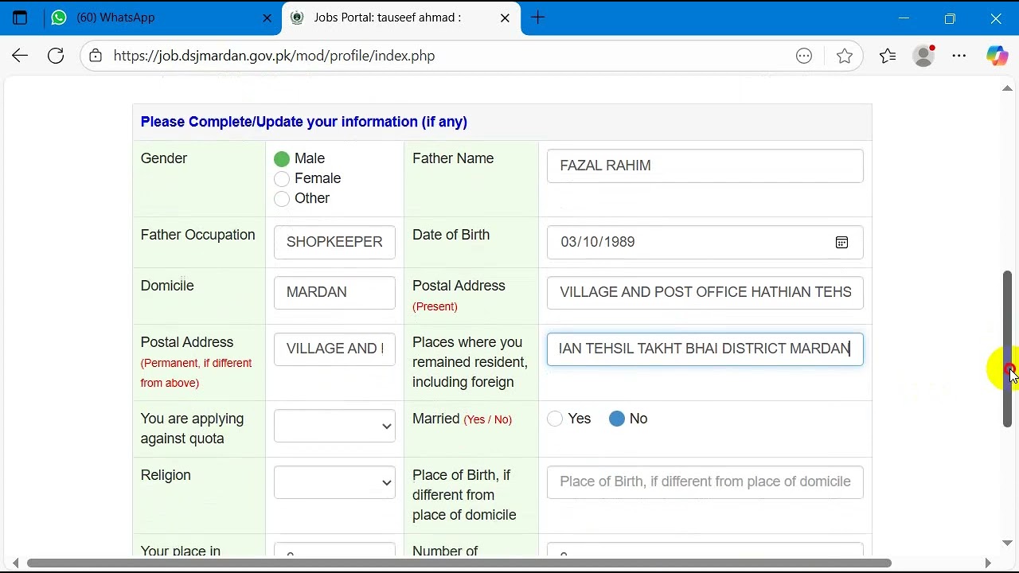Click the scroll down arrow
This screenshot has width=1019, height=573.
[1007, 544]
